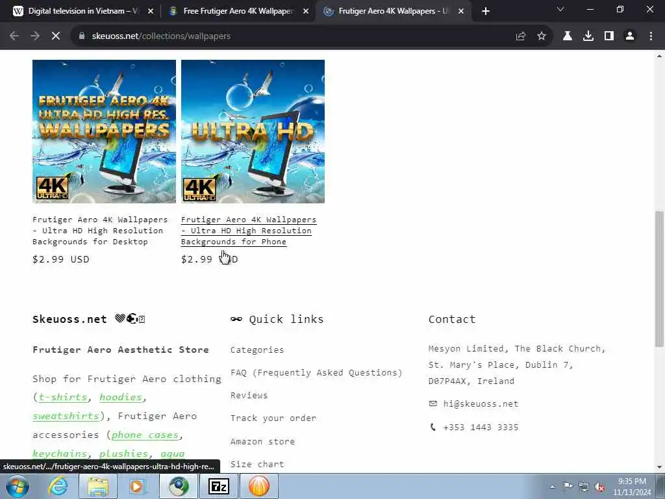Open tab search chevron
Viewport: 665px width, 499px height.
(x=560, y=9)
